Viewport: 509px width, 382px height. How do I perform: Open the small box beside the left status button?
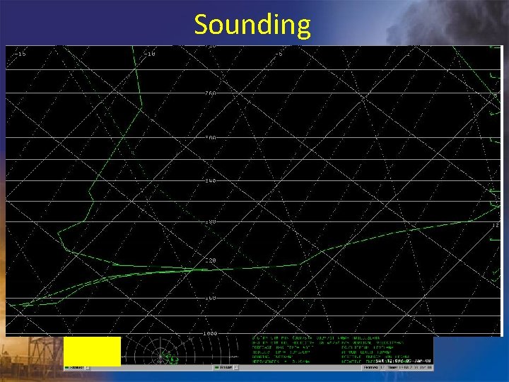(88, 367)
